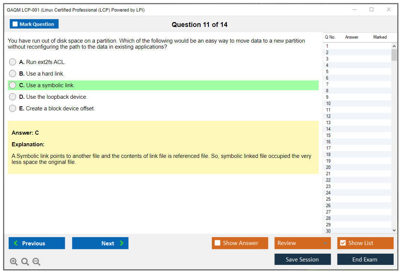Open the Review dropdown menu
This screenshot has width=403, height=275.
pos(303,243)
